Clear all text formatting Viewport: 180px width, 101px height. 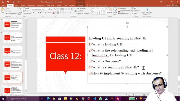coord(55,9)
